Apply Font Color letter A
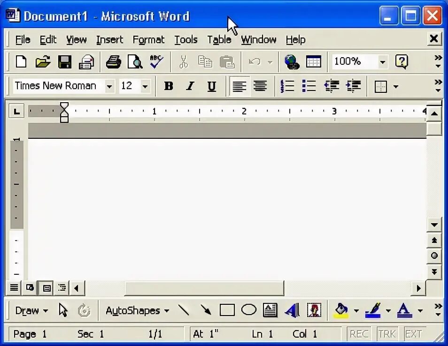This screenshot has width=448, height=346. [404, 310]
